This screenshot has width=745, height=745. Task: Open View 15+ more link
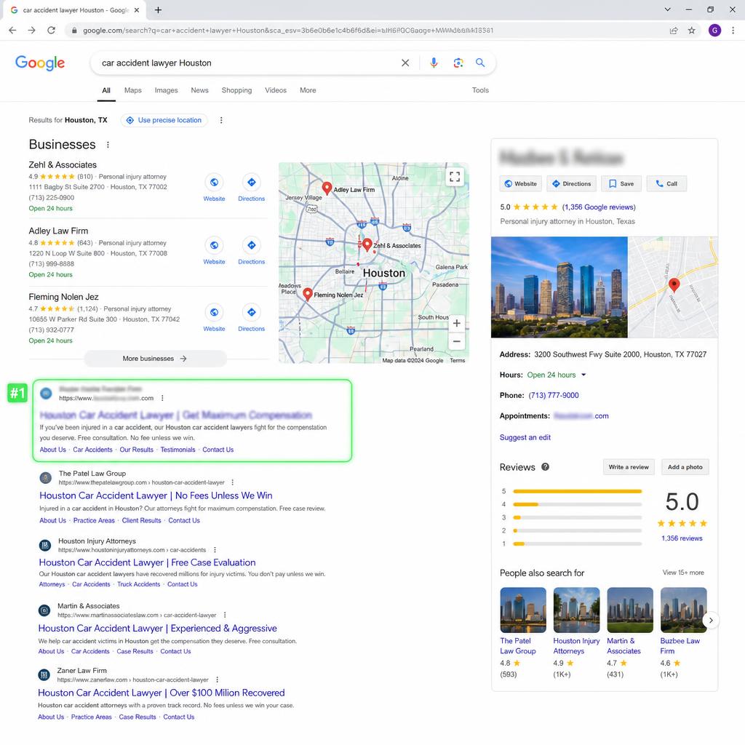point(683,573)
